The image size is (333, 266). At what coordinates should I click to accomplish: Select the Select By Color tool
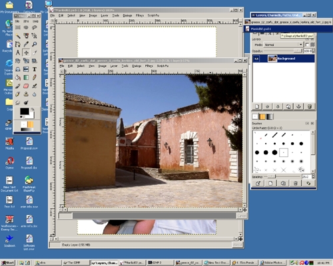pyautogui.click(x=26, y=36)
